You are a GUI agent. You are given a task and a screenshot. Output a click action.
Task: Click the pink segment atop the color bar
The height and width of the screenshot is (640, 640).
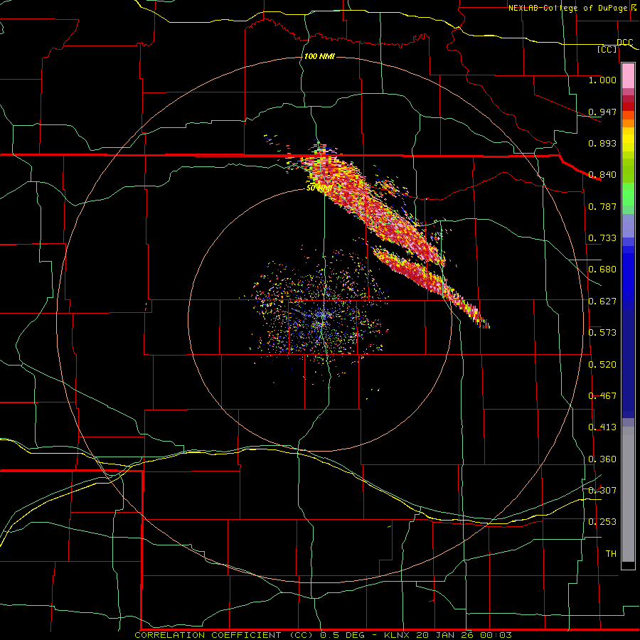pyautogui.click(x=628, y=76)
